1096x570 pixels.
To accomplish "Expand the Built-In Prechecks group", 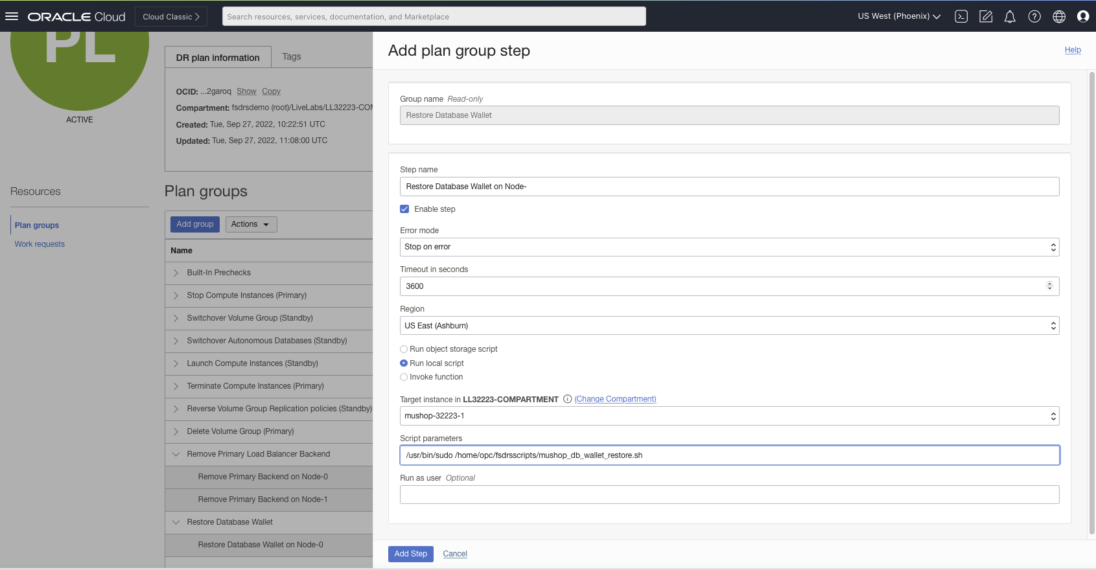I will tap(176, 273).
